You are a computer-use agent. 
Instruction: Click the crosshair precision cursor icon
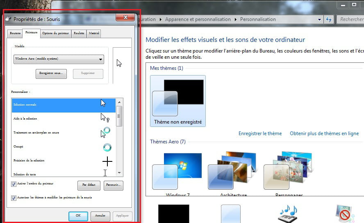point(107,161)
